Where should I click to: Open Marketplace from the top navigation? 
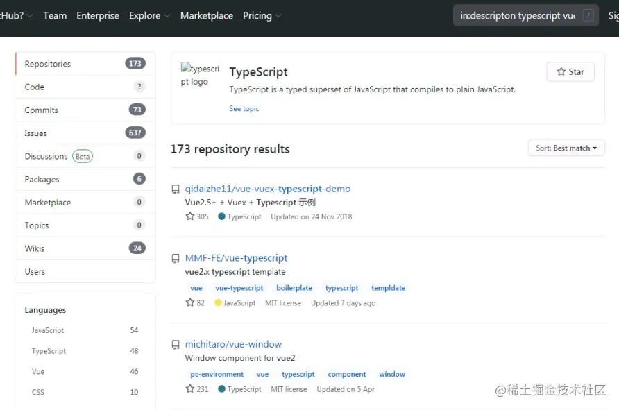[x=207, y=15]
